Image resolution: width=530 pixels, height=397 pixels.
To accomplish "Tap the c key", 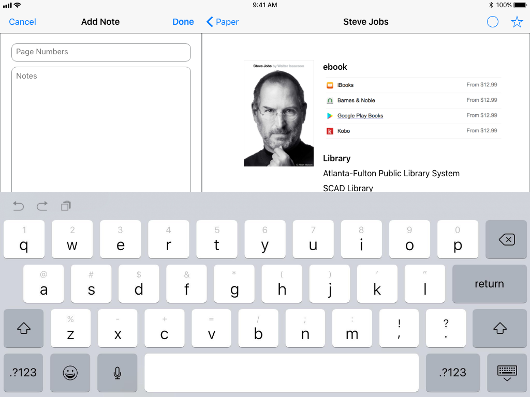I will (x=164, y=328).
